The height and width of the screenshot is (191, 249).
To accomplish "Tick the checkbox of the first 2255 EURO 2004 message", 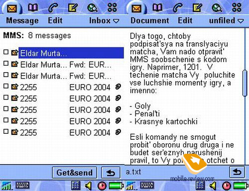I will pyautogui.click(x=6, y=86).
